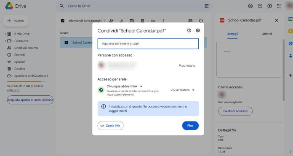Click the search filter options icon
Viewport: 293px width, 156px height.
point(206,6)
